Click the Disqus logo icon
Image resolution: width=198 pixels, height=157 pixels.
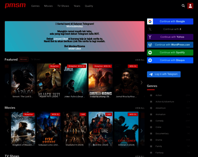point(150,60)
